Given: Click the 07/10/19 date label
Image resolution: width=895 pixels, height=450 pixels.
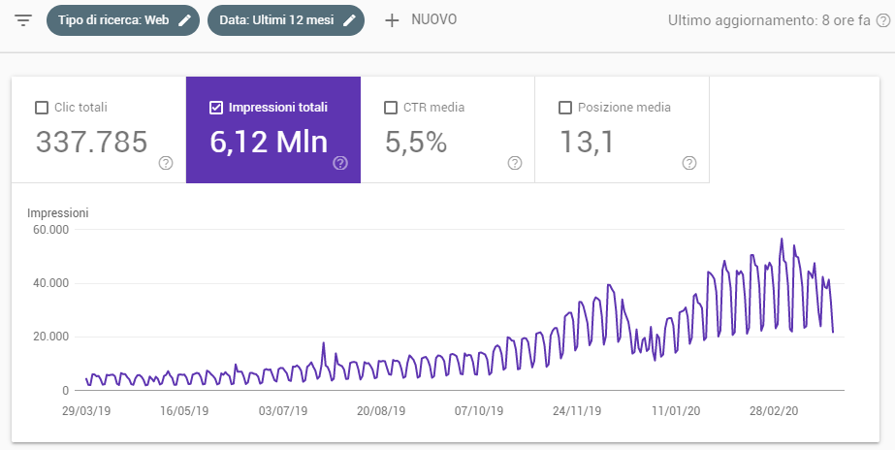Looking at the screenshot, I should (x=479, y=411).
